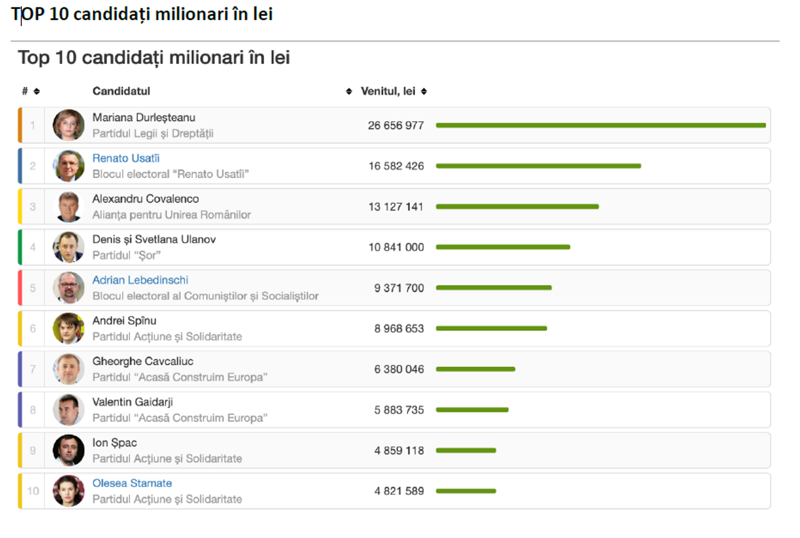Click Alexandru Covalenco's portrait photo
The height and width of the screenshot is (538, 800).
click(x=69, y=206)
